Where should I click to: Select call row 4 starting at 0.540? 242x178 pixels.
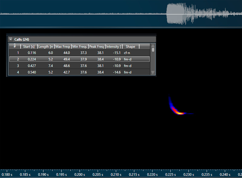[80, 72]
